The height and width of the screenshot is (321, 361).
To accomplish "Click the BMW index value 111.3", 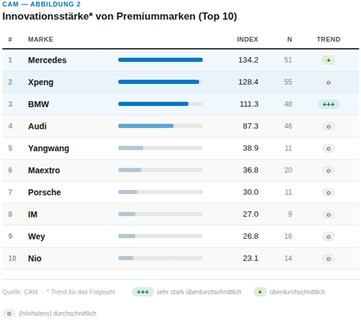I will (x=249, y=104).
